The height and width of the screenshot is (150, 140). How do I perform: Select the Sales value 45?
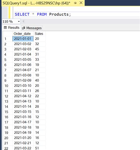pos(39,49)
